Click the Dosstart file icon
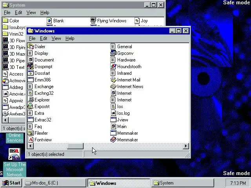The image size is (251, 188). 31,73
